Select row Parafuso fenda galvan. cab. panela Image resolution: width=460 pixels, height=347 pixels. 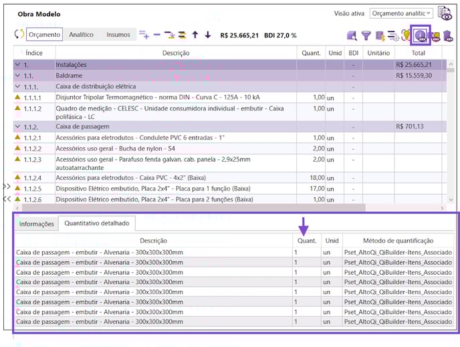tap(230, 163)
